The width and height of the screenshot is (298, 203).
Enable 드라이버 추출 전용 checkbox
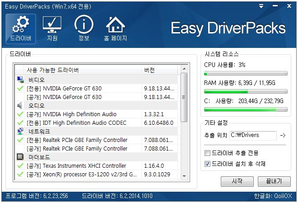tap(207, 153)
